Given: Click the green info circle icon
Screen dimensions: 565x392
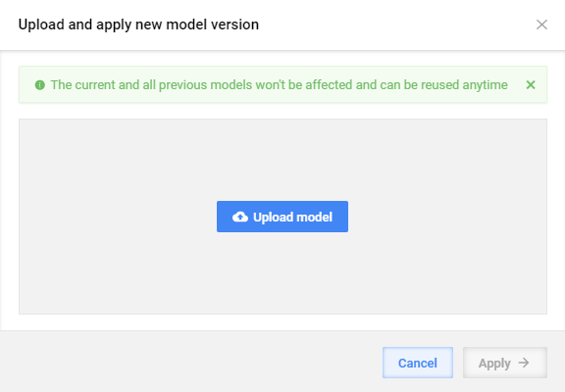Looking at the screenshot, I should pos(40,85).
